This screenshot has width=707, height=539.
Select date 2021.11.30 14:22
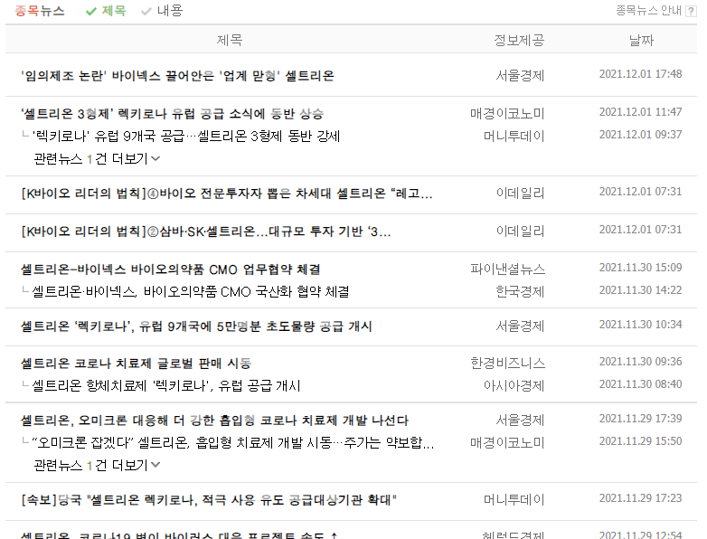[640, 290]
